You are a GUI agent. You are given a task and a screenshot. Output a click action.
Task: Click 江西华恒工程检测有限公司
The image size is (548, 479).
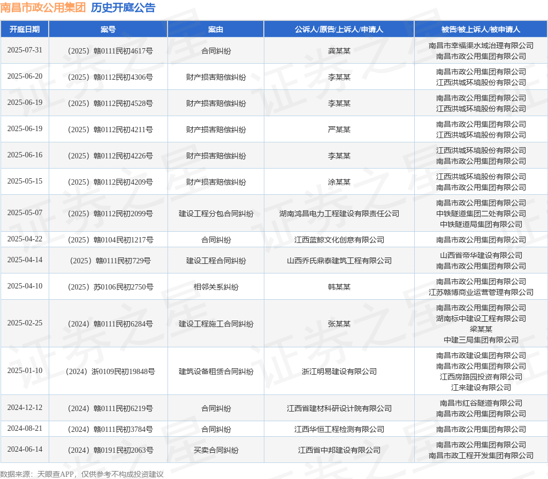[339, 429]
